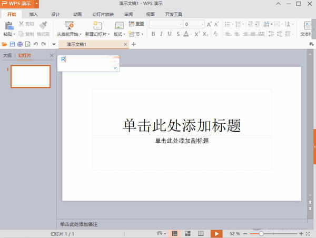This screenshot has width=316, height=238.
Task: Switch to slide sorter view
Action: click(187, 233)
